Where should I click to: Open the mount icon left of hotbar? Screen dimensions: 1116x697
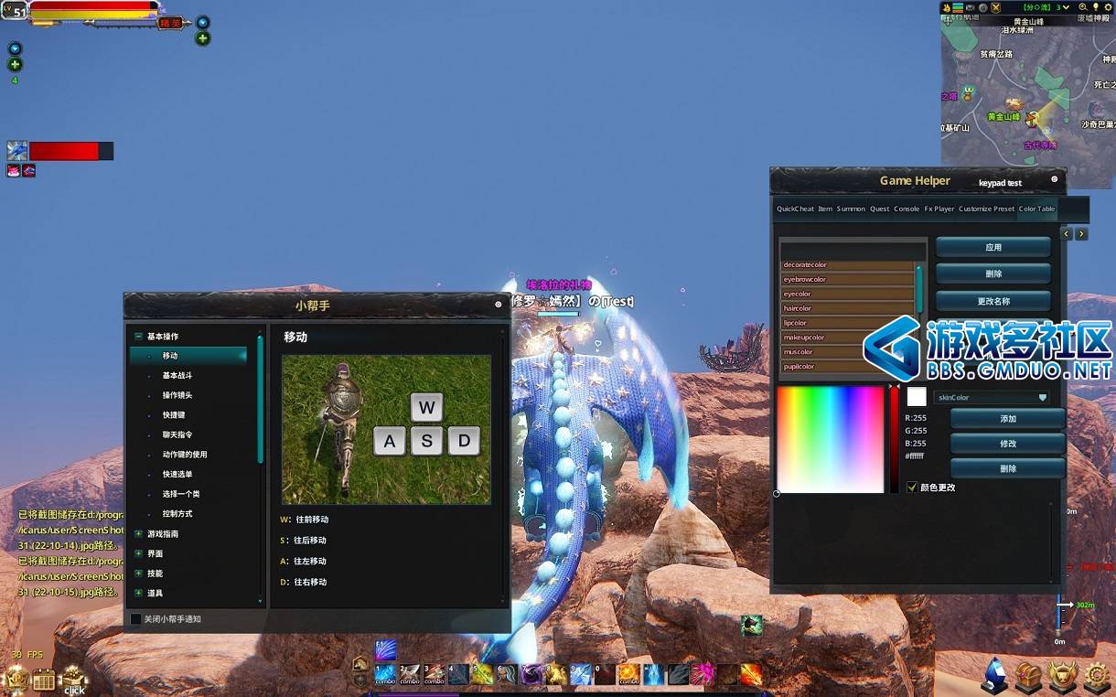click(360, 663)
